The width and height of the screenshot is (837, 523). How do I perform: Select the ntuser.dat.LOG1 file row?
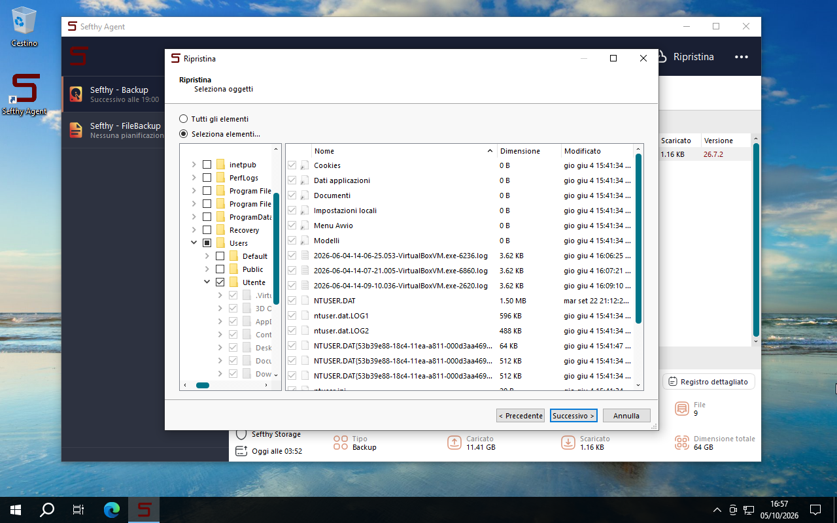(460, 316)
